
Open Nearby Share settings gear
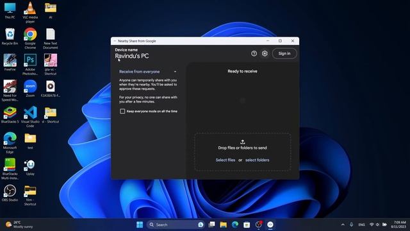[265, 53]
